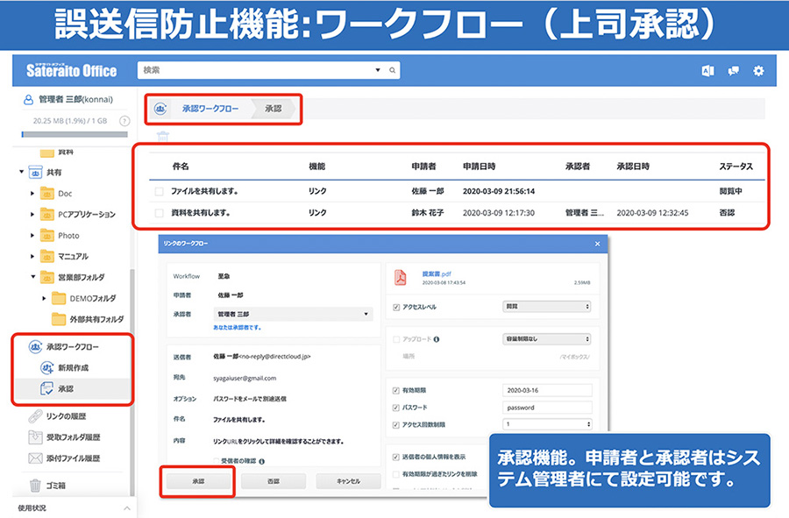789x518 pixels.
Task: Click the storage usage help question icon
Action: [124, 121]
